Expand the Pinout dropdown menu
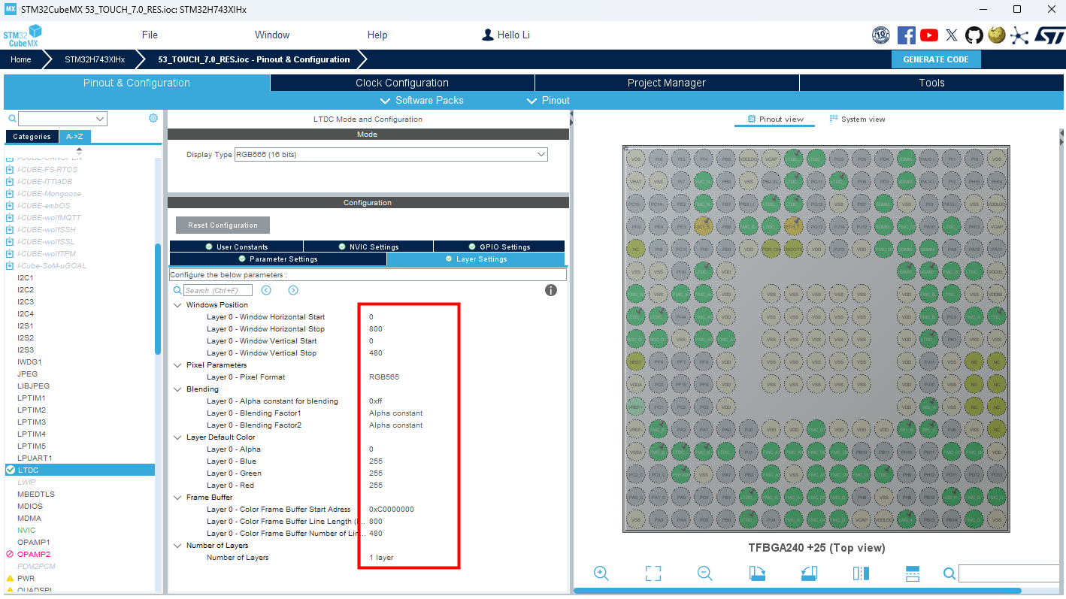The image size is (1066, 599). coord(549,100)
